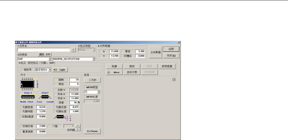Click the MFOV类型 label
The width and height of the screenshot is (288, 140).
click(92, 87)
